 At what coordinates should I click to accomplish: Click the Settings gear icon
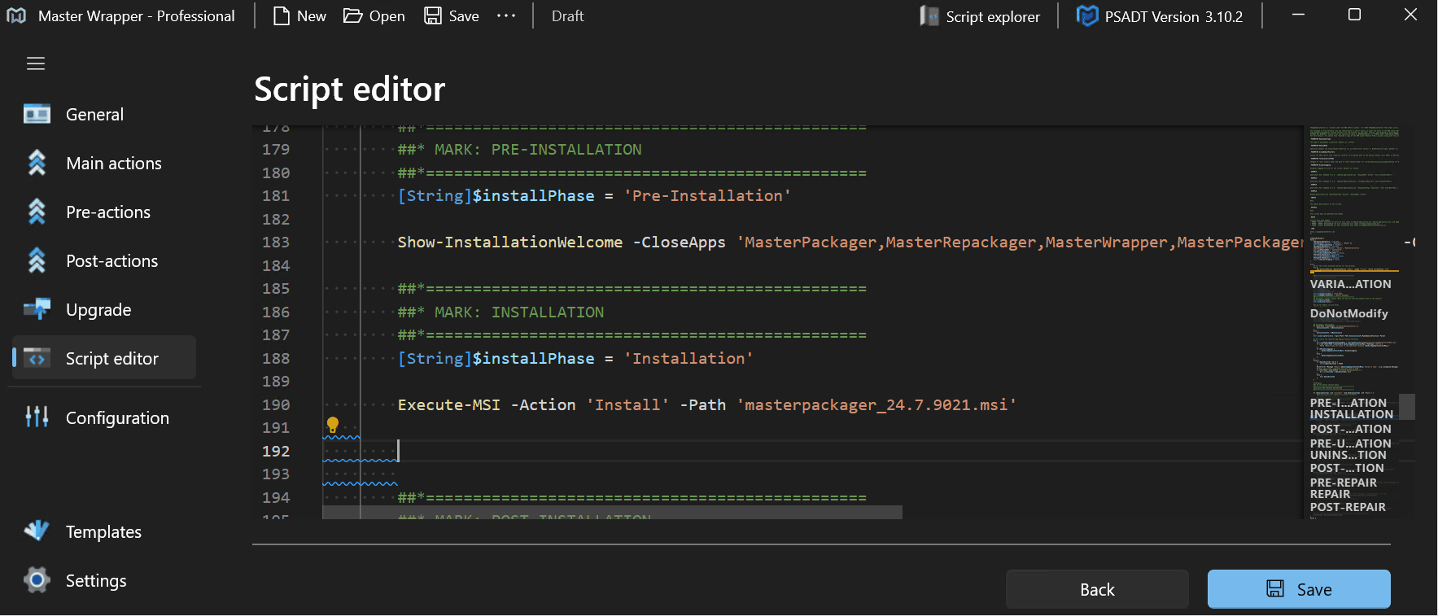(x=37, y=579)
